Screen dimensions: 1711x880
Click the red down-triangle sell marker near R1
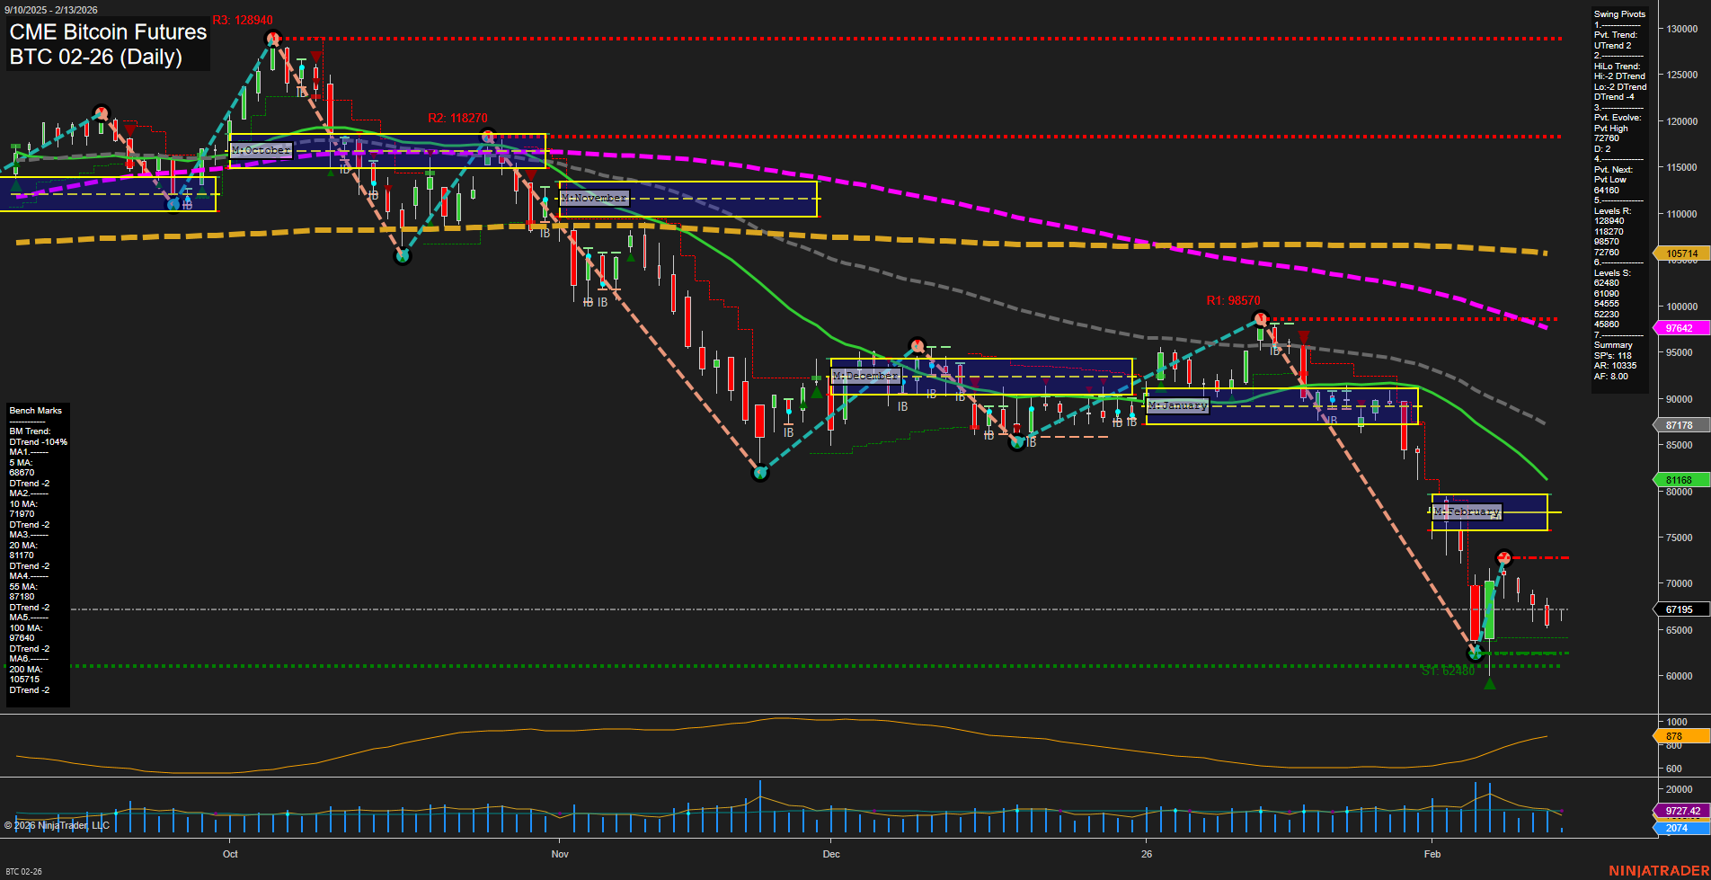1303,334
